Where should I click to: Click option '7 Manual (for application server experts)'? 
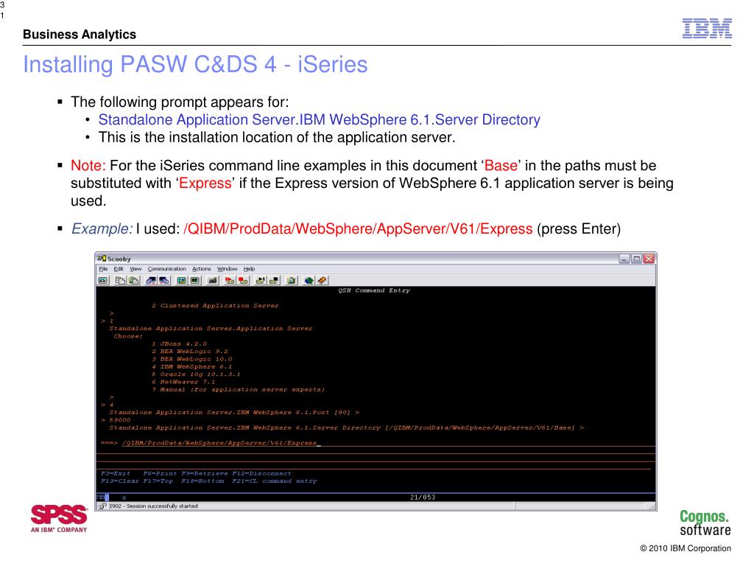pyautogui.click(x=239, y=389)
